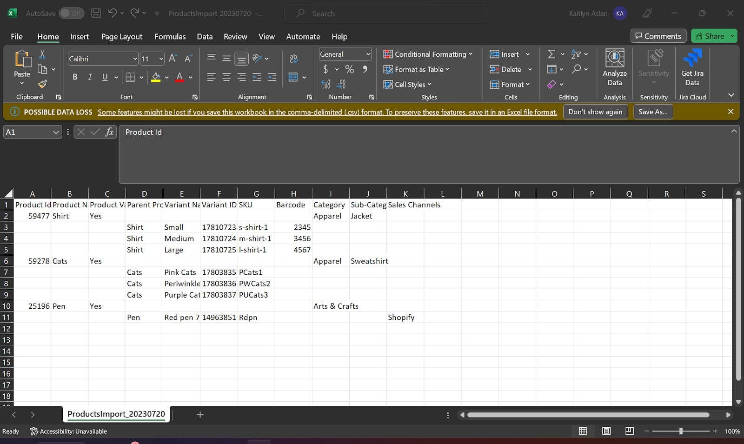Apply Format as Table styling
744x444 pixels.
tap(416, 69)
